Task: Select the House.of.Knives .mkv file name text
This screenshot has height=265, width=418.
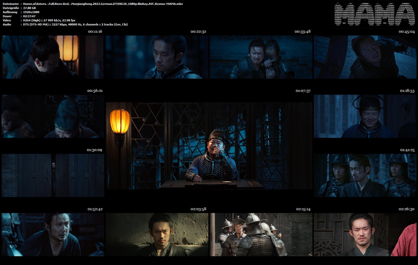Action: coord(103,4)
